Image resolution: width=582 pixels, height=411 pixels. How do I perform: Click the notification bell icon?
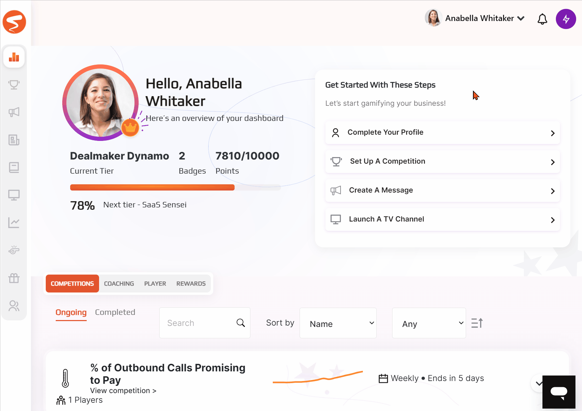pos(542,19)
